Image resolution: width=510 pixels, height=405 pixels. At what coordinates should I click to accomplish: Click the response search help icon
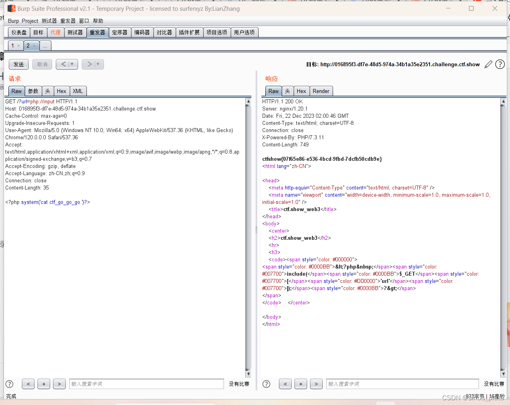(x=267, y=384)
